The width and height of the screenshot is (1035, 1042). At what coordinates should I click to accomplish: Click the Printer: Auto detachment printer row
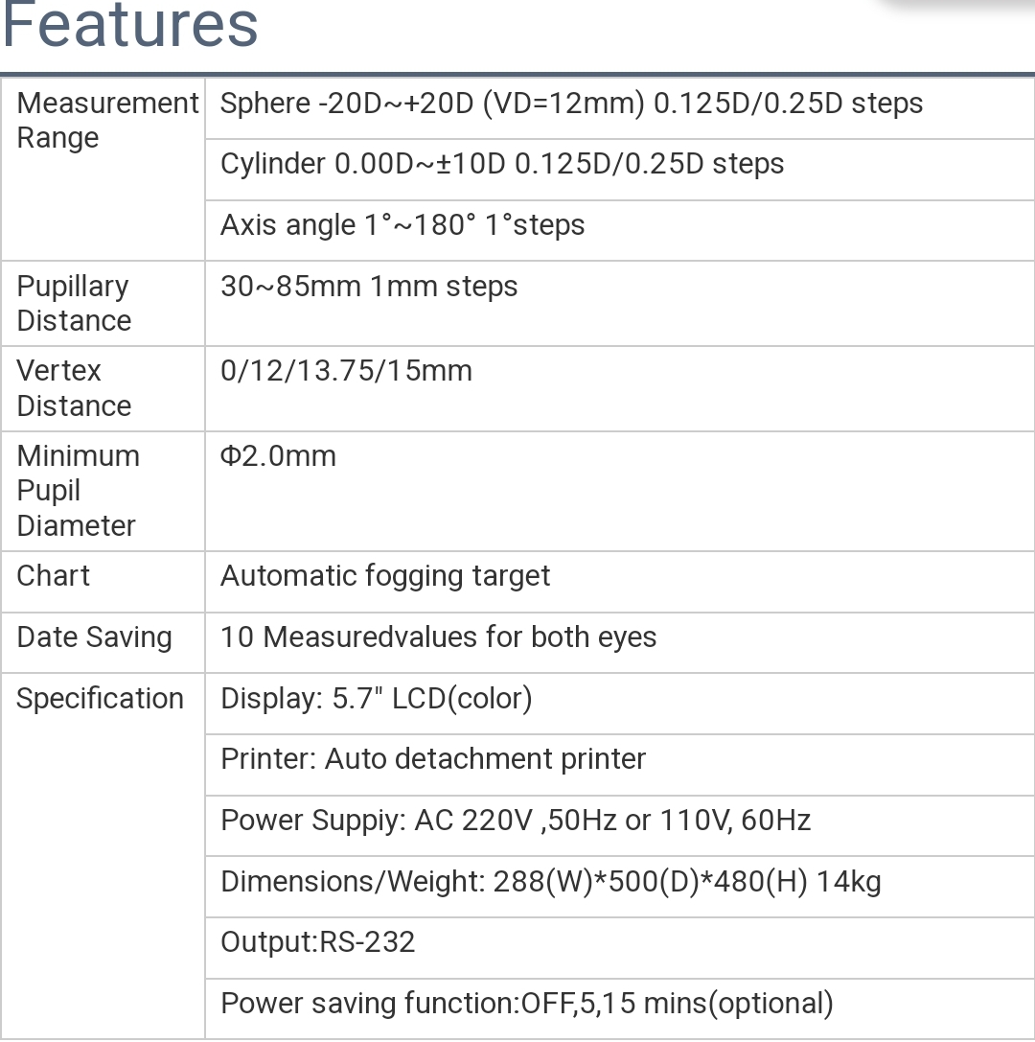[433, 759]
